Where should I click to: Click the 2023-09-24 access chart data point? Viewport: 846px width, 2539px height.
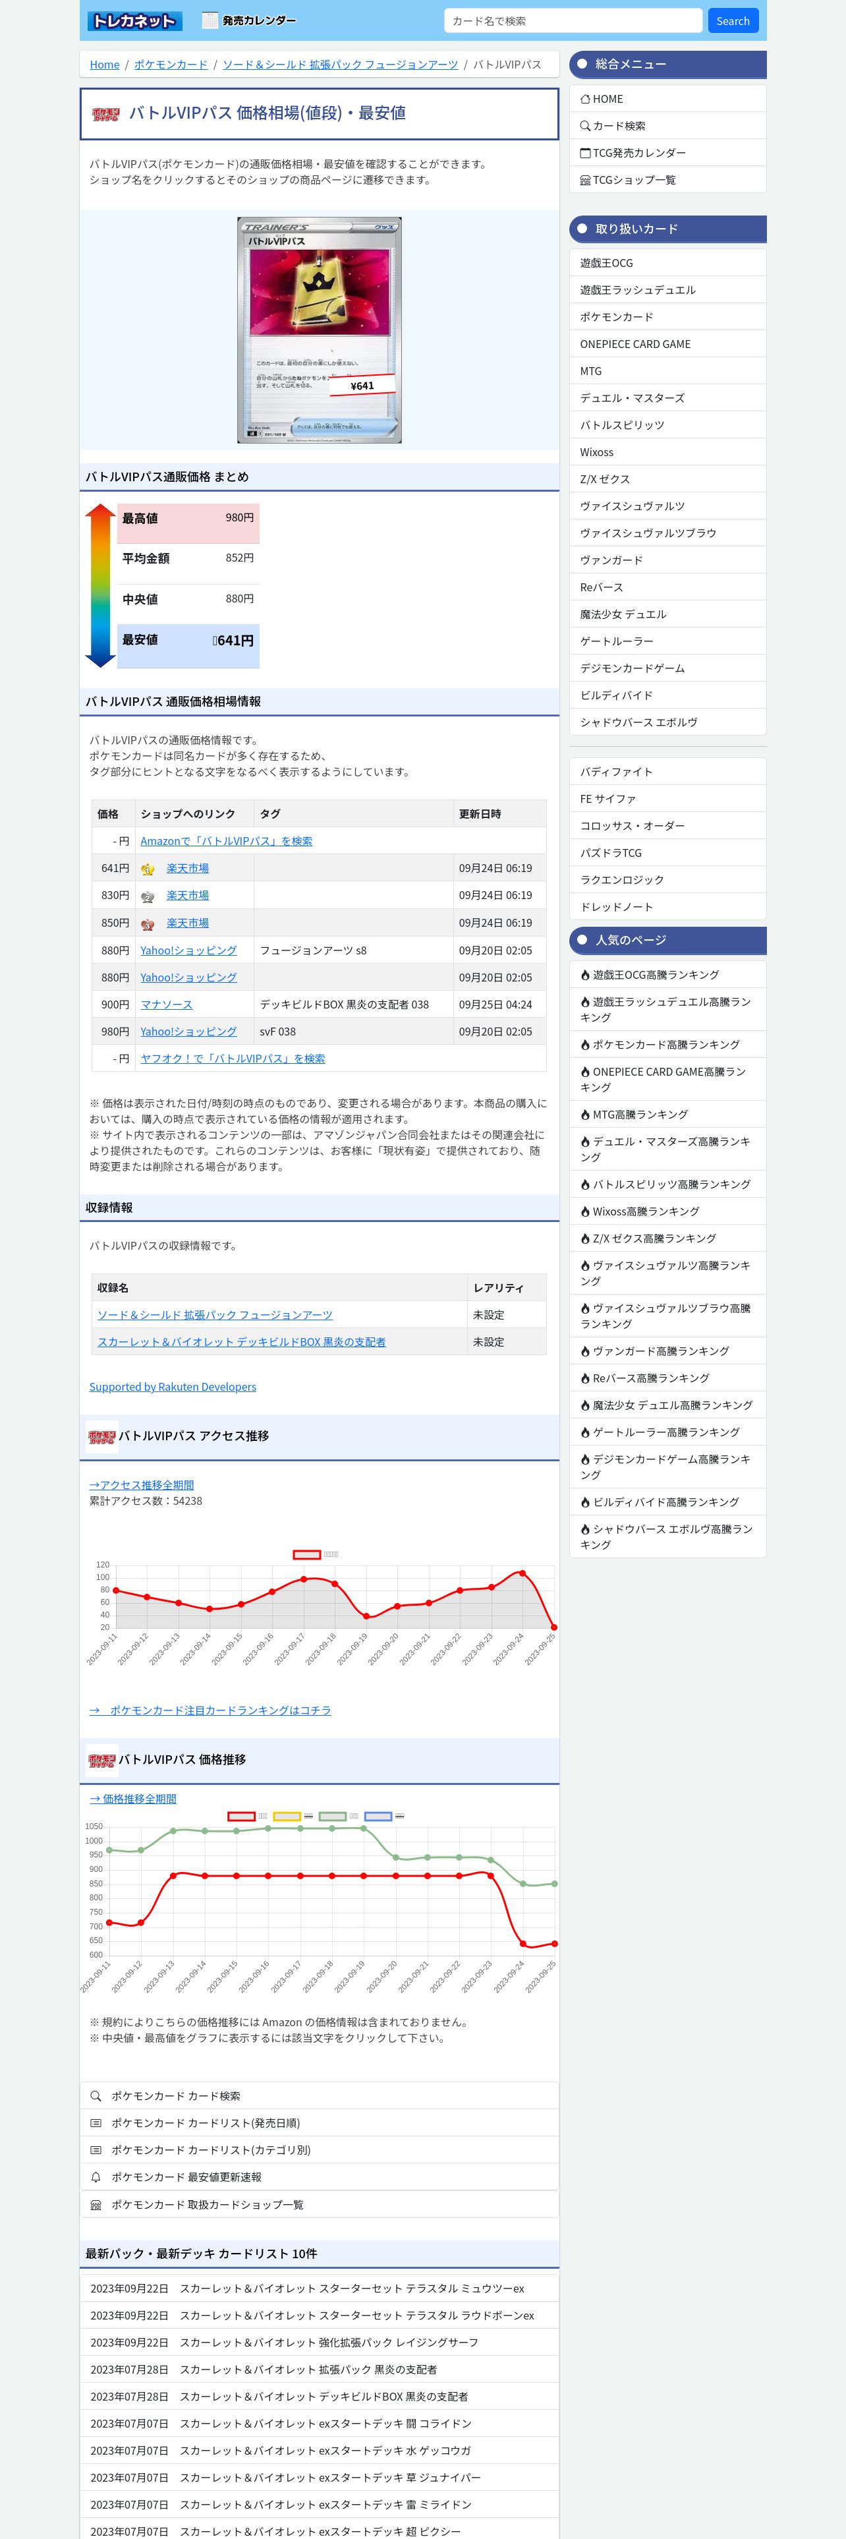(522, 1573)
